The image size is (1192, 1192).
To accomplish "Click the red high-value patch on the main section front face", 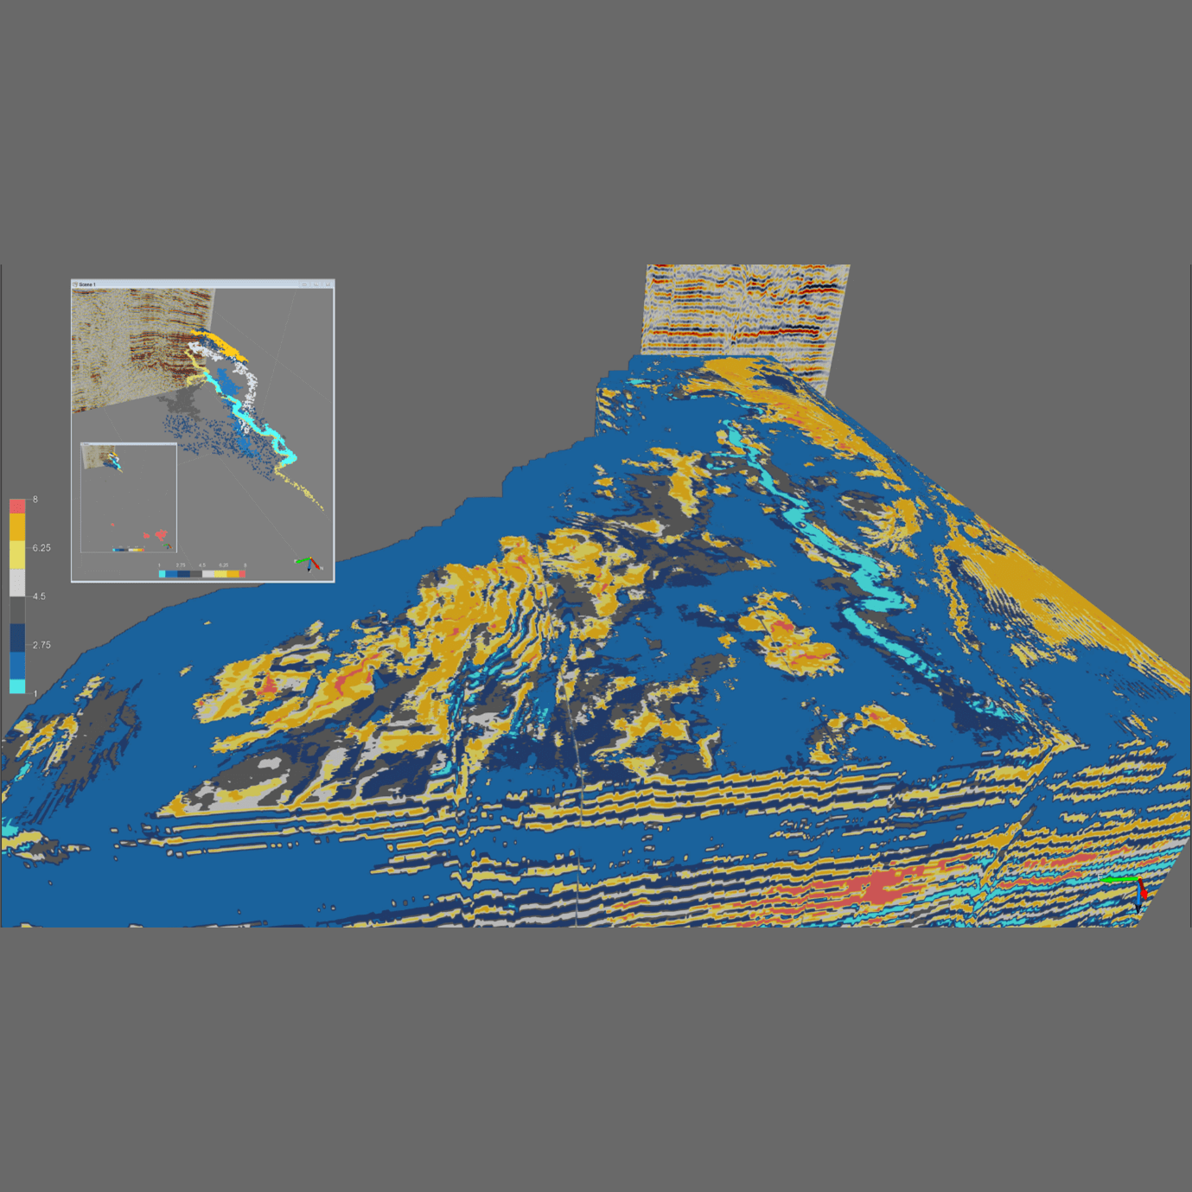I will pyautogui.click(x=877, y=889).
